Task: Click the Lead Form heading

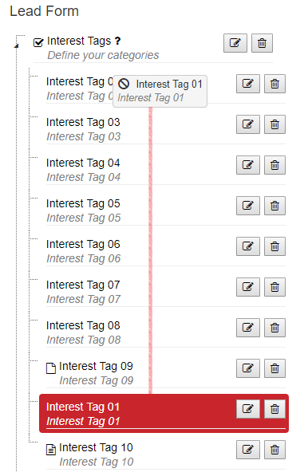Action: (45, 11)
